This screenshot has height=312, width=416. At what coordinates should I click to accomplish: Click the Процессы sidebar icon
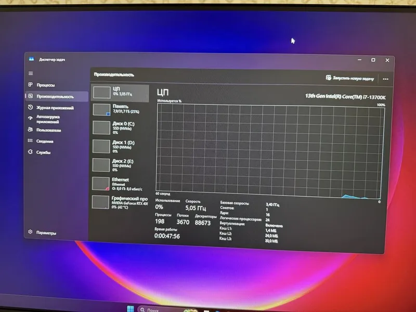pos(31,84)
